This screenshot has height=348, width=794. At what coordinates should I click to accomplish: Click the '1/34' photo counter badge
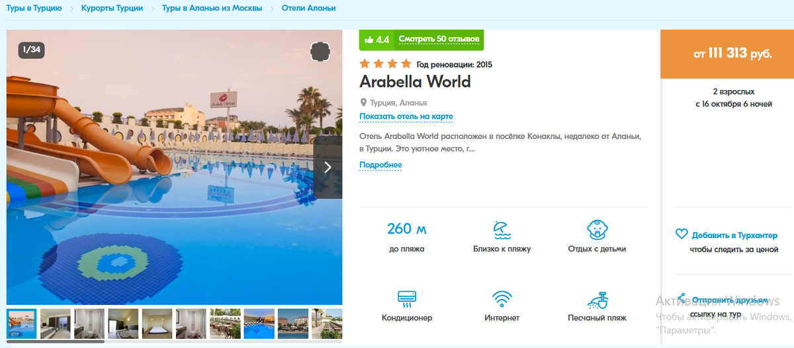pos(31,50)
